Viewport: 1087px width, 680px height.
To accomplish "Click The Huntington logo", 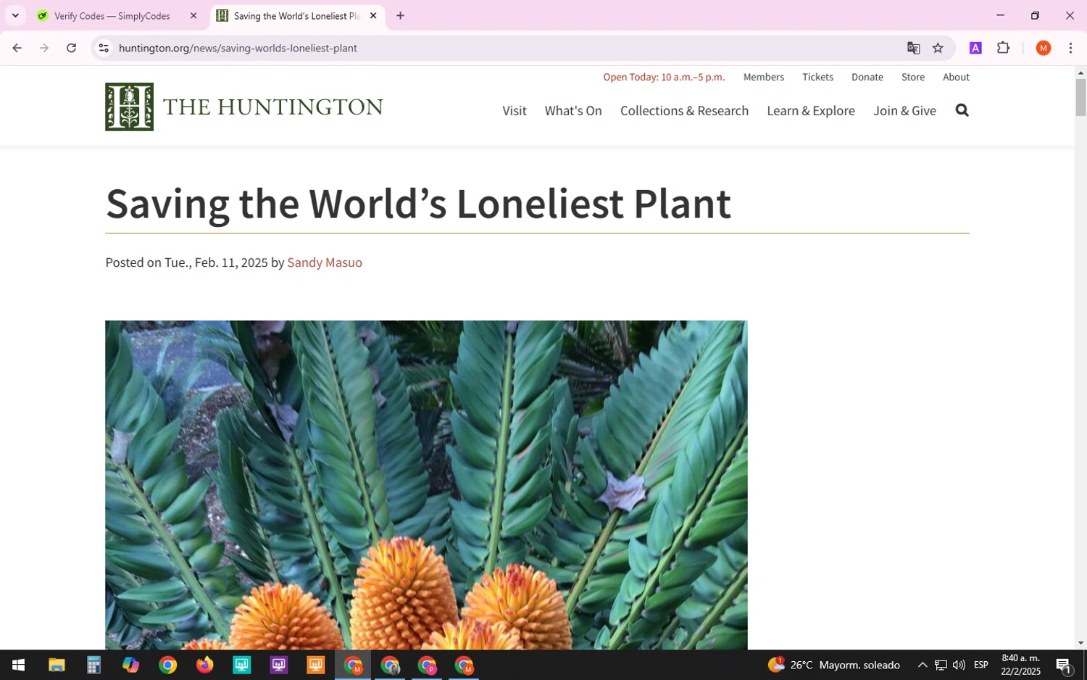I will pyautogui.click(x=244, y=107).
